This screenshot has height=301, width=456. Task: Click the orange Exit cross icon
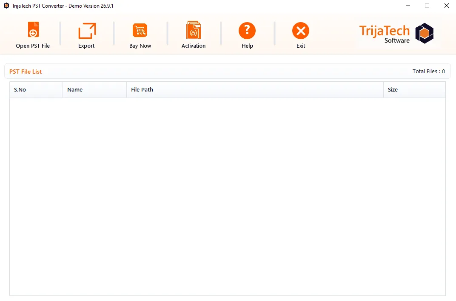pos(300,31)
